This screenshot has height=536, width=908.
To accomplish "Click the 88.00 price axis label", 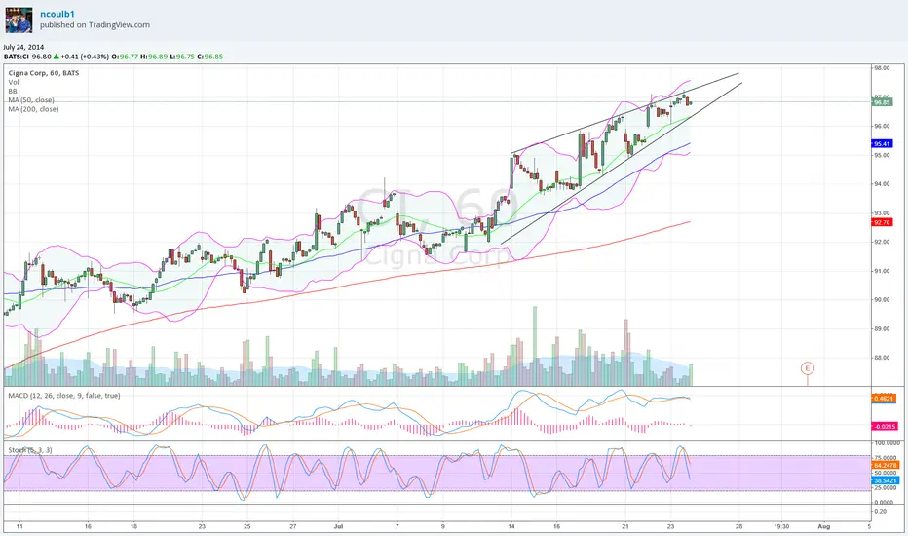I will pos(882,358).
